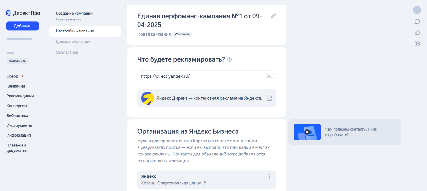Screen dimensions: 427x191
Task: Edit campaign name with pencil icon
Action: tap(273, 16)
